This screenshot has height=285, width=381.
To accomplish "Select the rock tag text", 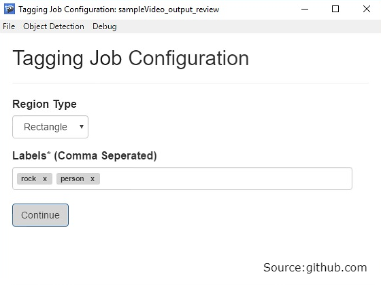I will point(29,179).
